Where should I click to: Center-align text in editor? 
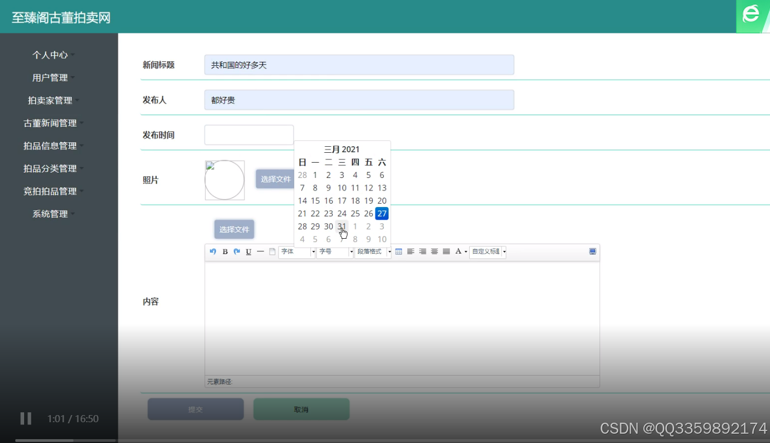(435, 252)
